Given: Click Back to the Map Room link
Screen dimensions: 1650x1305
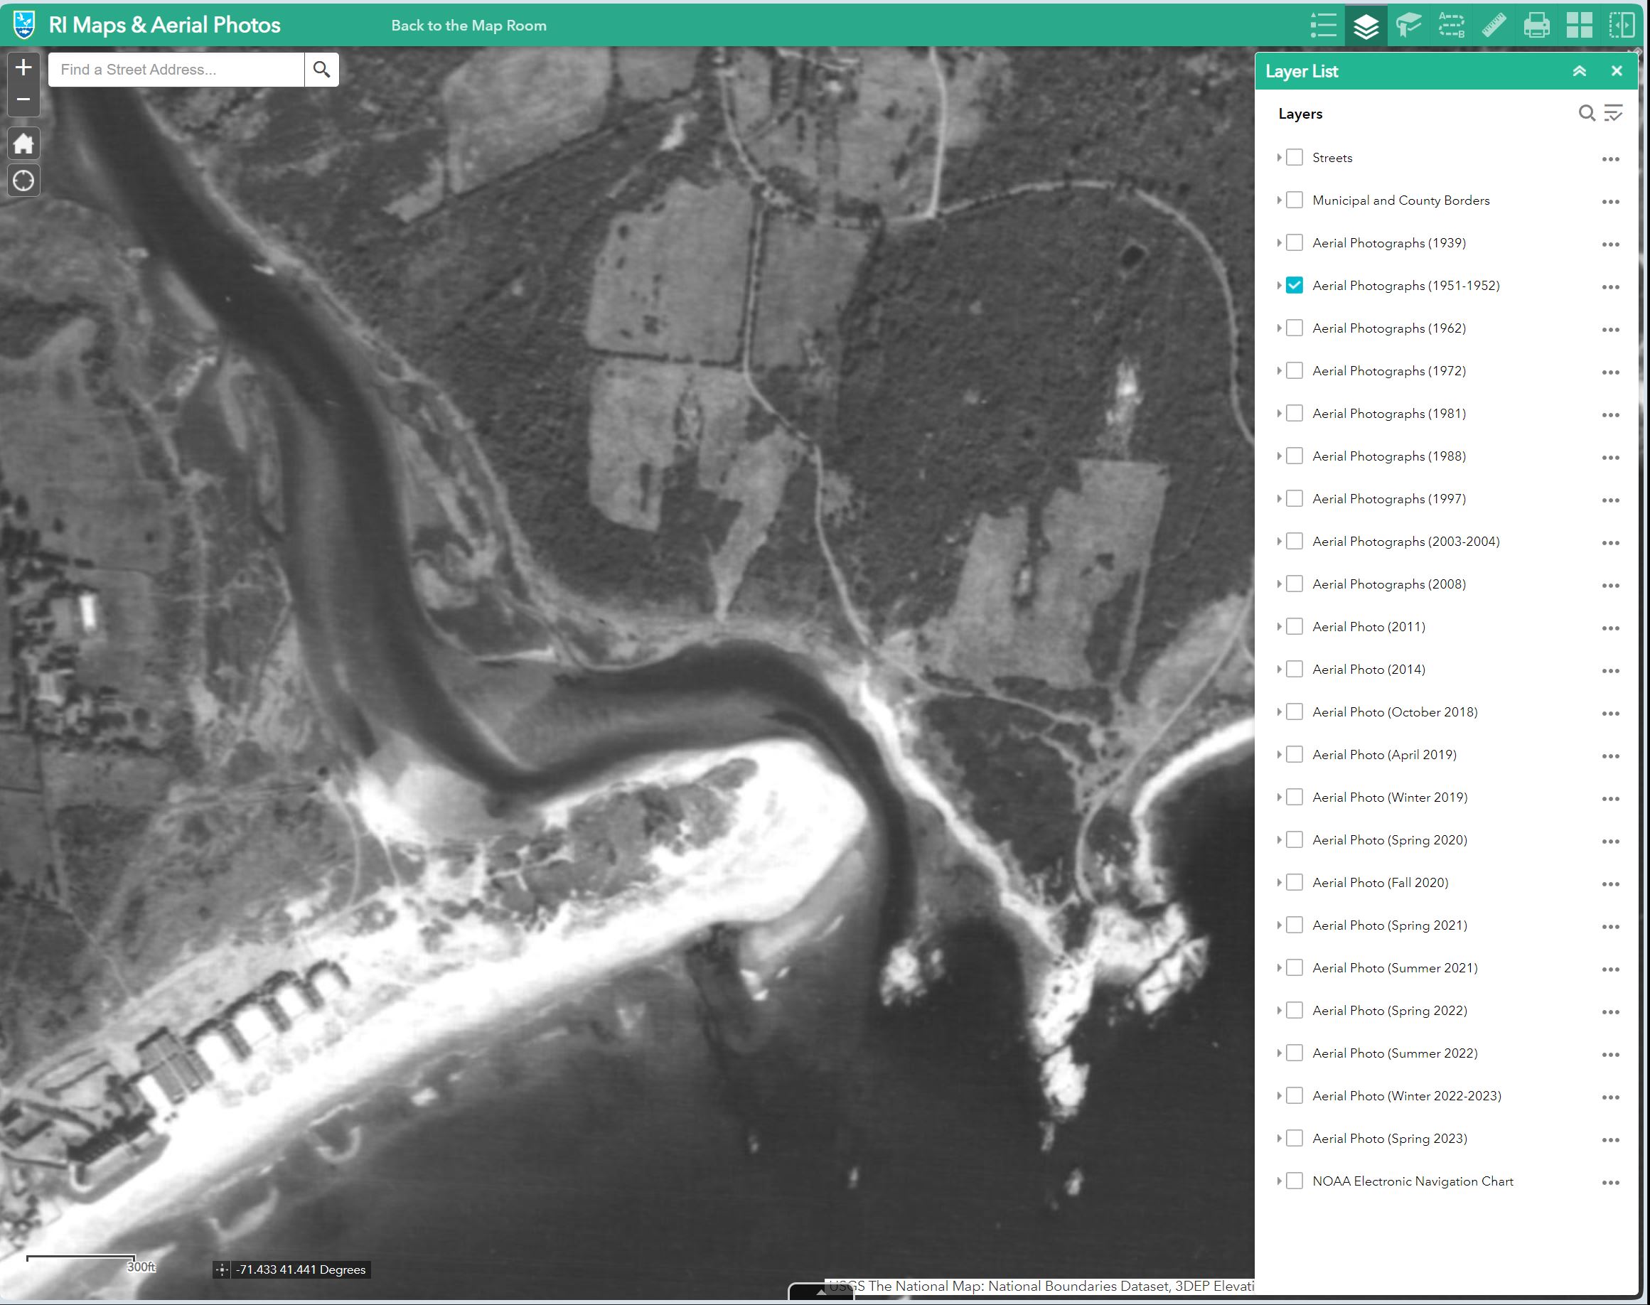Looking at the screenshot, I should (468, 25).
